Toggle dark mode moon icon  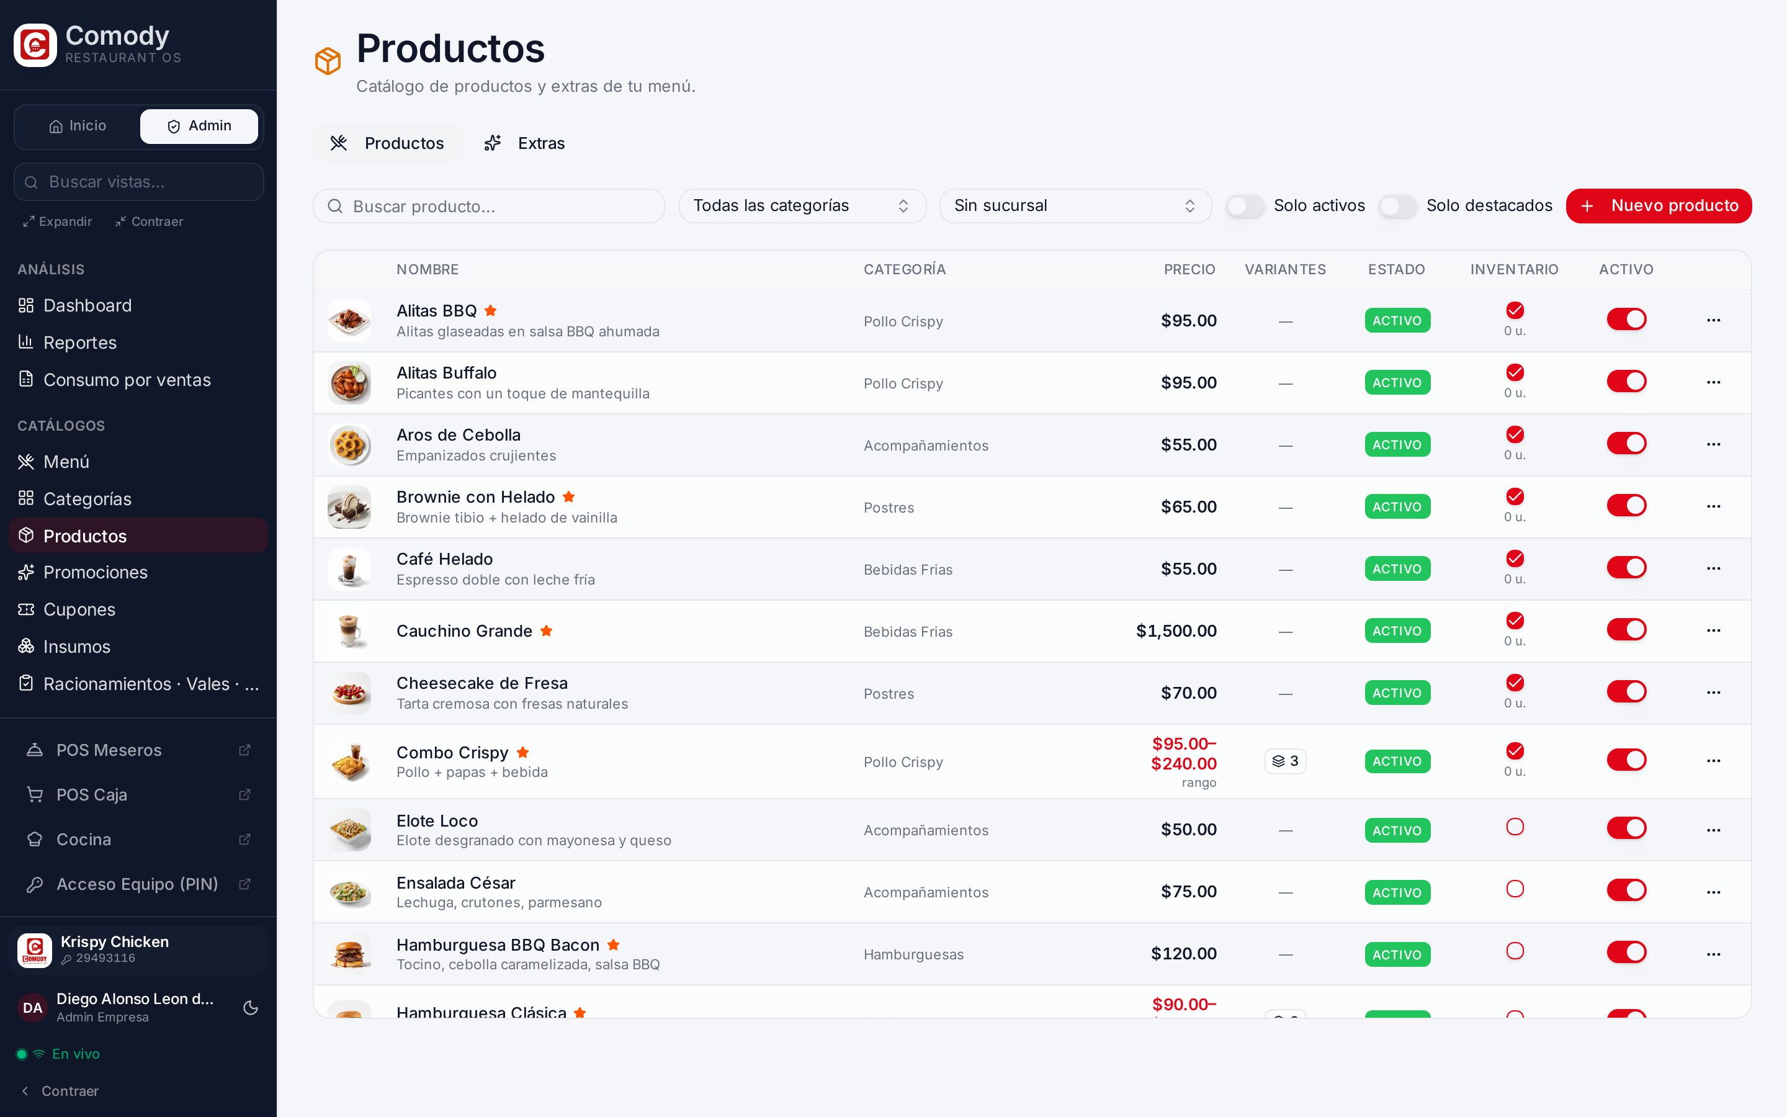(250, 1008)
